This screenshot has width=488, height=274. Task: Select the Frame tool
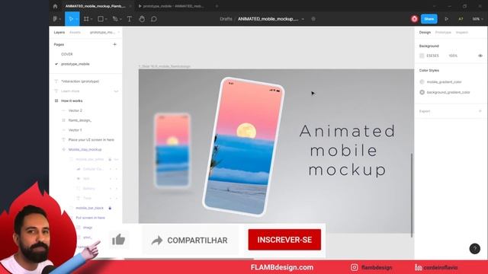coord(86,19)
